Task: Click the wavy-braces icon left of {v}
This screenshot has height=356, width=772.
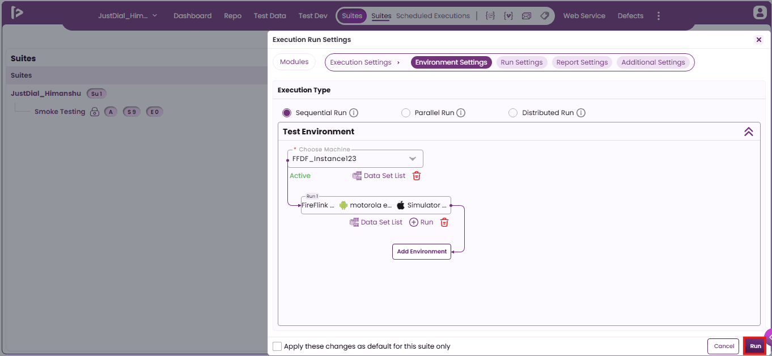Action: tap(490, 16)
